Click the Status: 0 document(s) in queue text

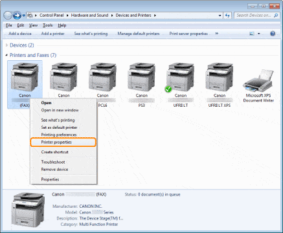click(152, 195)
